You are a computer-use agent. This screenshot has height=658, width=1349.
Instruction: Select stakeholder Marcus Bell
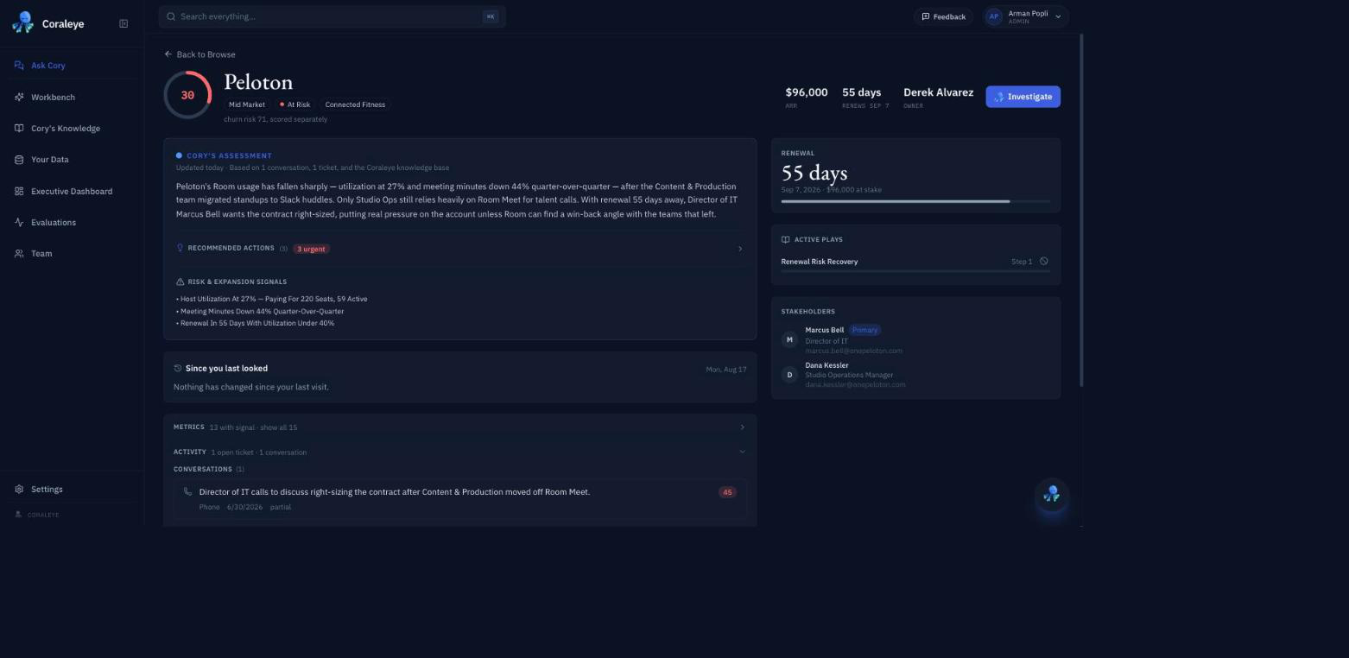pos(825,330)
